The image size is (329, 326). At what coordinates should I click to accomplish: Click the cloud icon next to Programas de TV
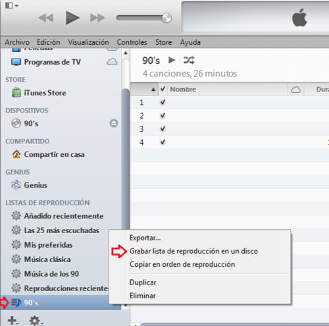tap(112, 62)
